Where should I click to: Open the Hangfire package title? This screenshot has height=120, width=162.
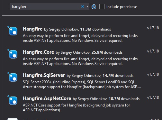pyautogui.click(x=33, y=29)
